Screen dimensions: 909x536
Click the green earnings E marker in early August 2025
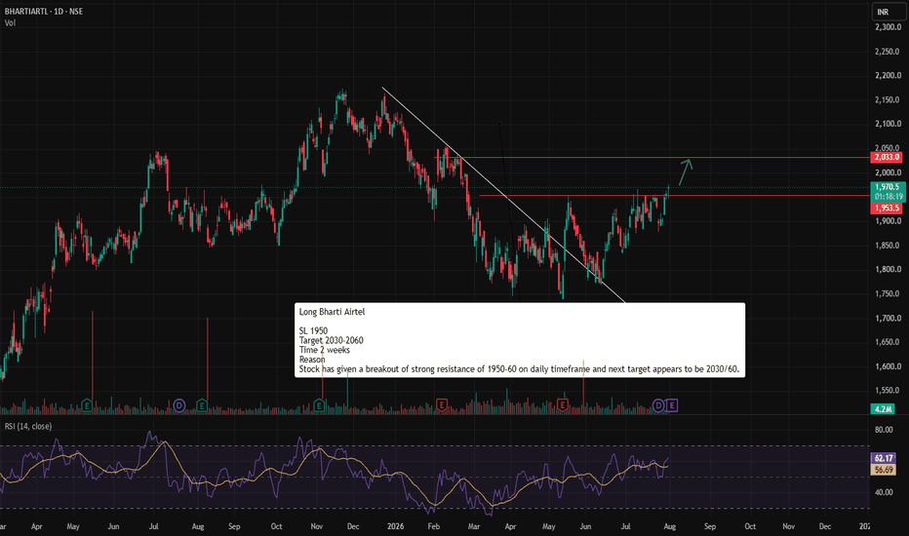point(202,405)
